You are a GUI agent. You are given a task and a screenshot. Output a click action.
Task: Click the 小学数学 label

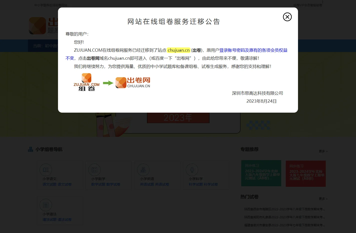point(98,179)
